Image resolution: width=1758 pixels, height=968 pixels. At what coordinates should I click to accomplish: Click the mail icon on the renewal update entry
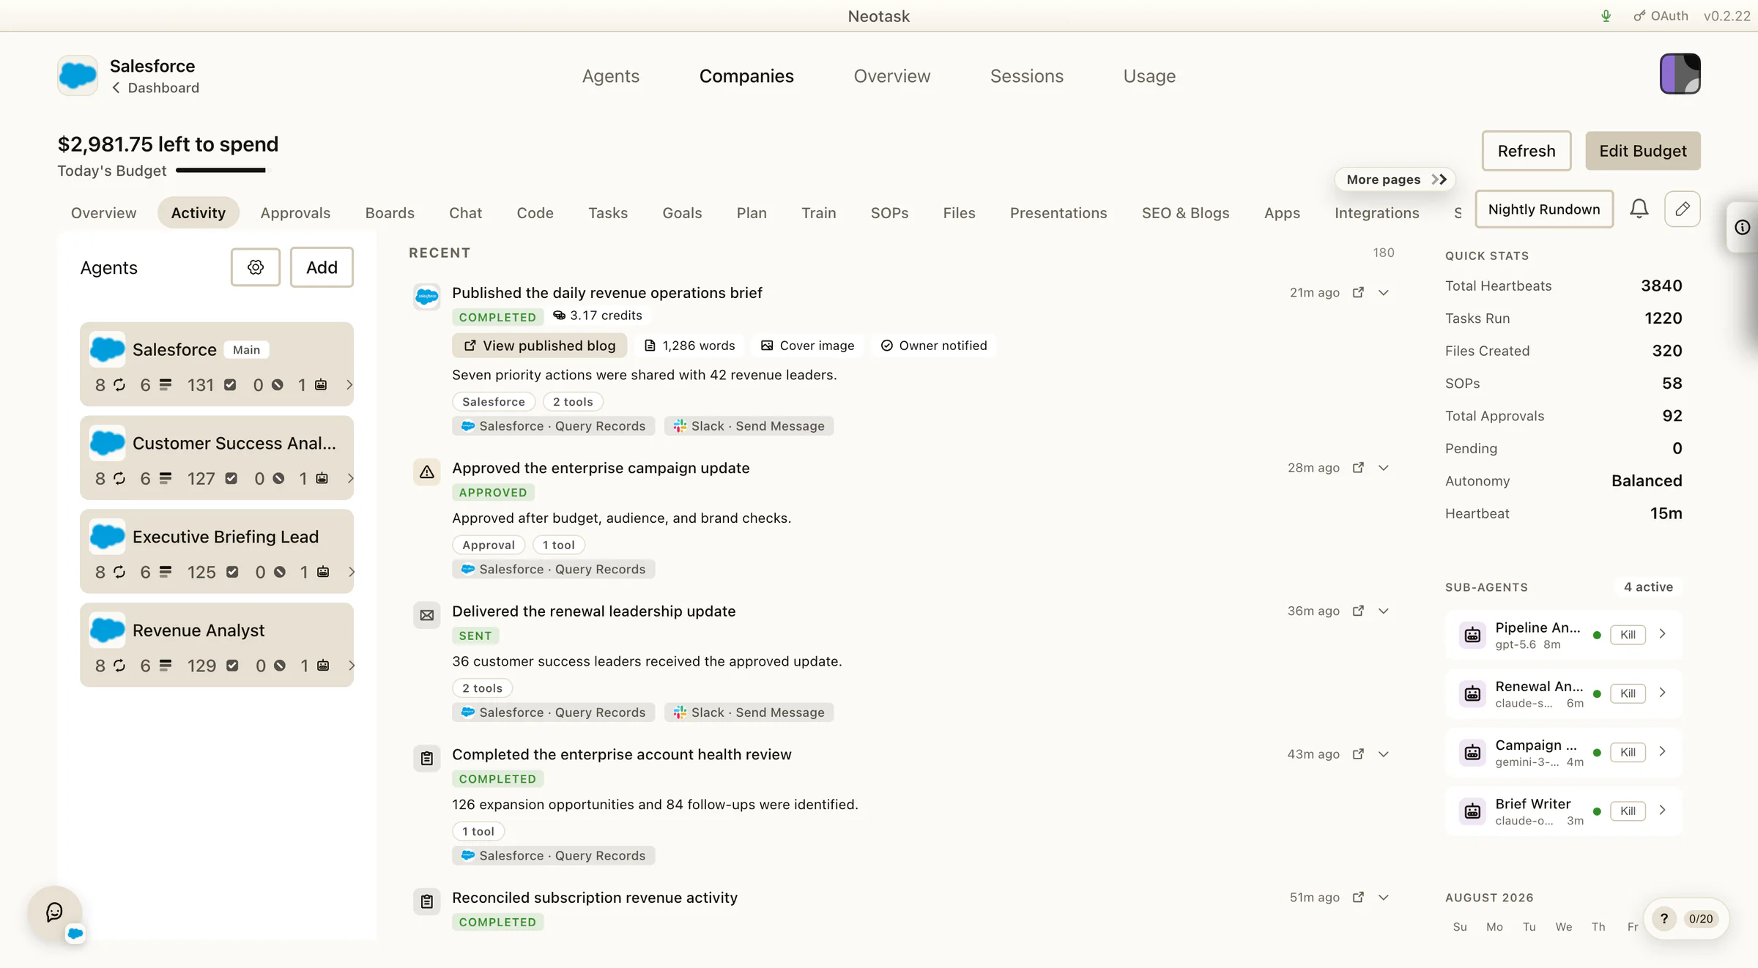click(427, 616)
